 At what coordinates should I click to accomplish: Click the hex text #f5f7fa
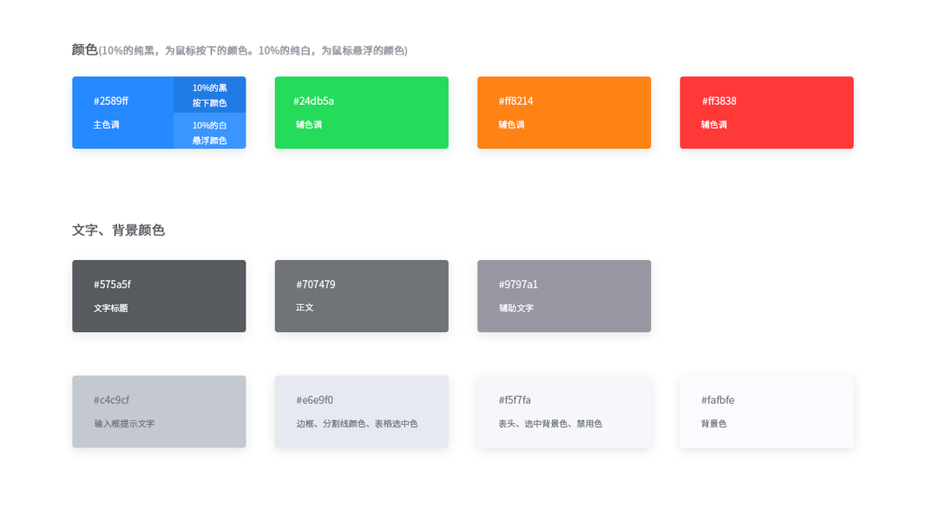pyautogui.click(x=515, y=400)
